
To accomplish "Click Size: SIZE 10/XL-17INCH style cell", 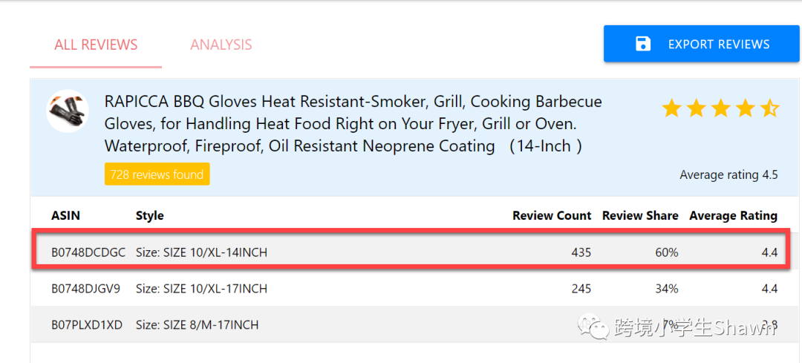I will [201, 288].
